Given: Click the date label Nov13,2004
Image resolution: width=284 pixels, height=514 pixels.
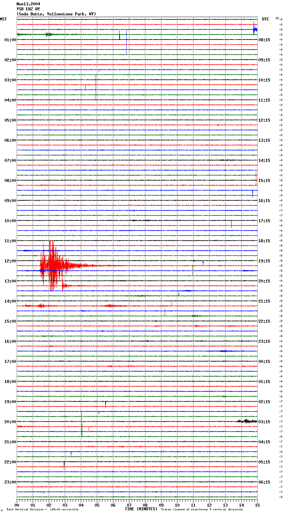Looking at the screenshot, I should click(x=28, y=4).
